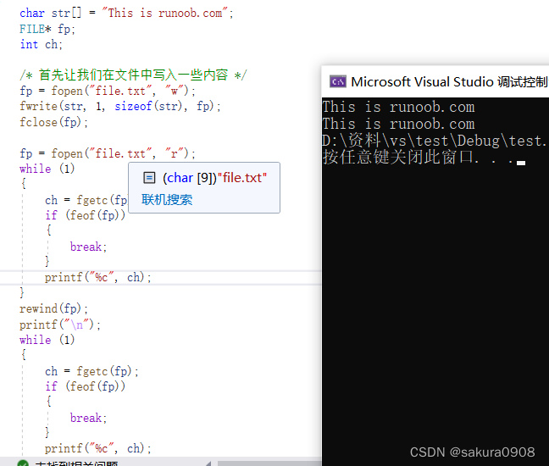Click the printf("\n"); line
The image size is (549, 466).
click(60, 325)
